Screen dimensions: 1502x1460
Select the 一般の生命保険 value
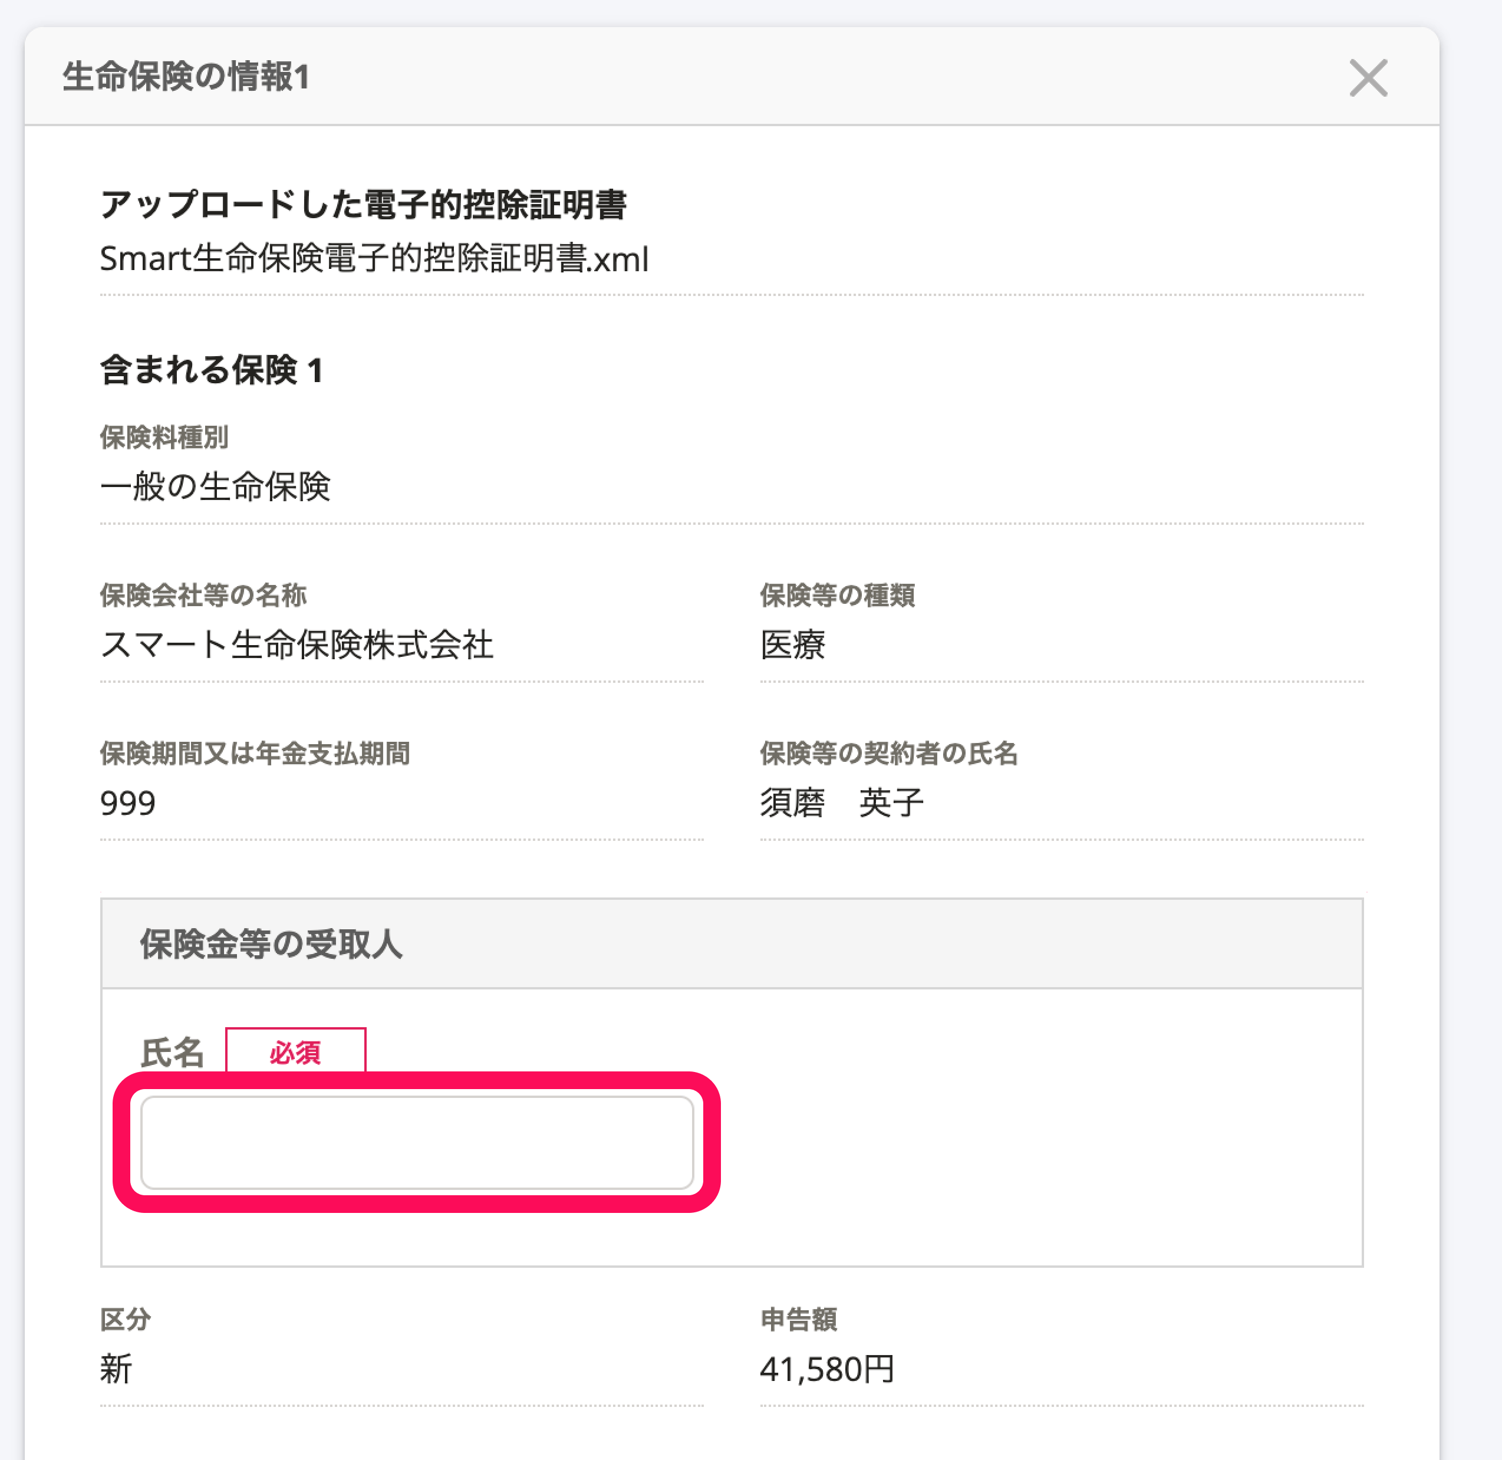coord(215,486)
